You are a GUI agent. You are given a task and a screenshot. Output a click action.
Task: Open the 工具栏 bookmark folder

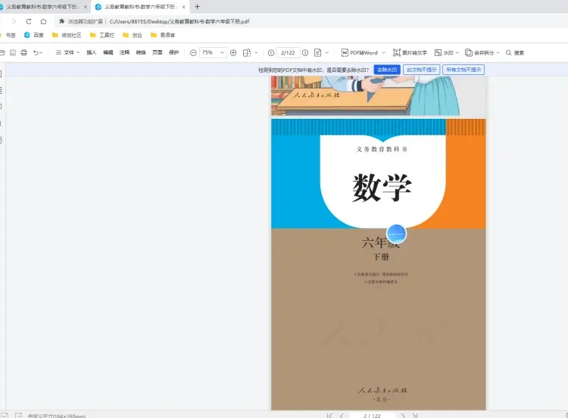(x=101, y=35)
